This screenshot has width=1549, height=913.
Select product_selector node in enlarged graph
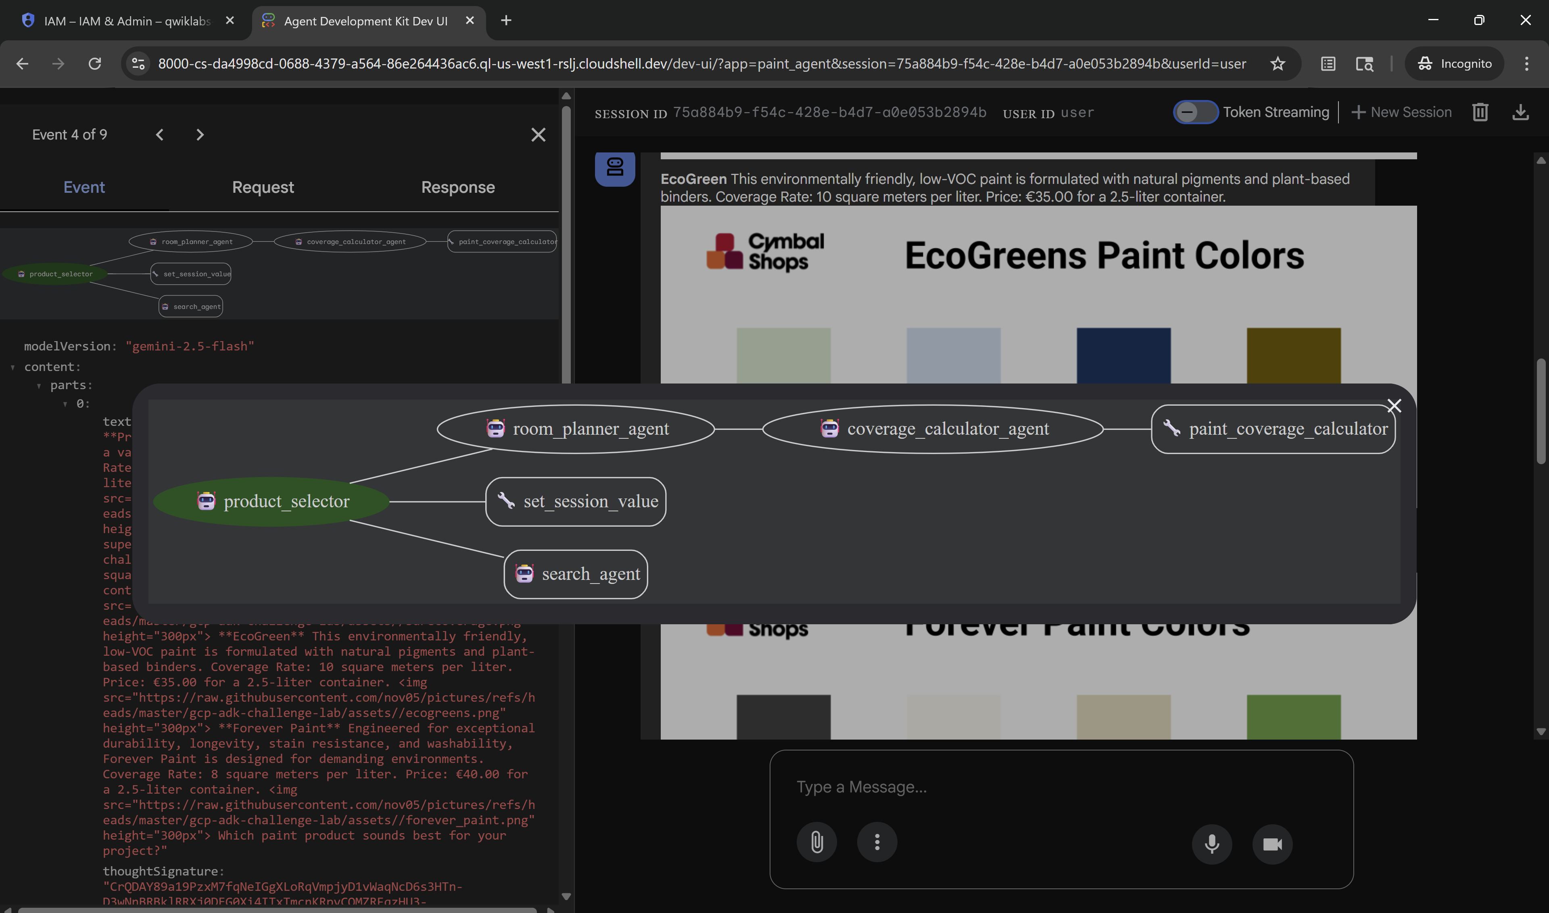click(271, 501)
